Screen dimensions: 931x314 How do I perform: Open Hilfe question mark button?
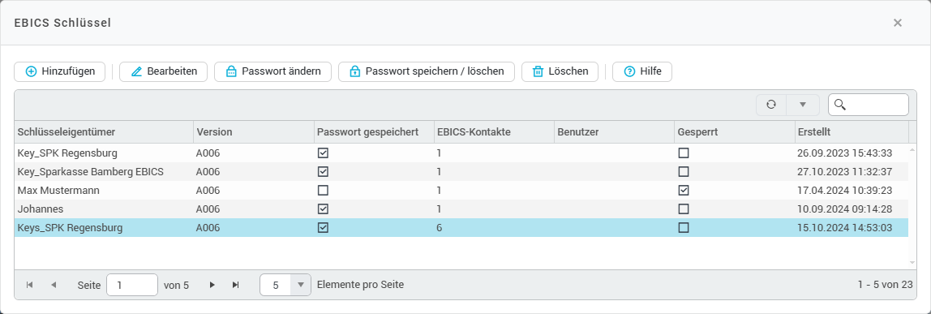coord(641,71)
